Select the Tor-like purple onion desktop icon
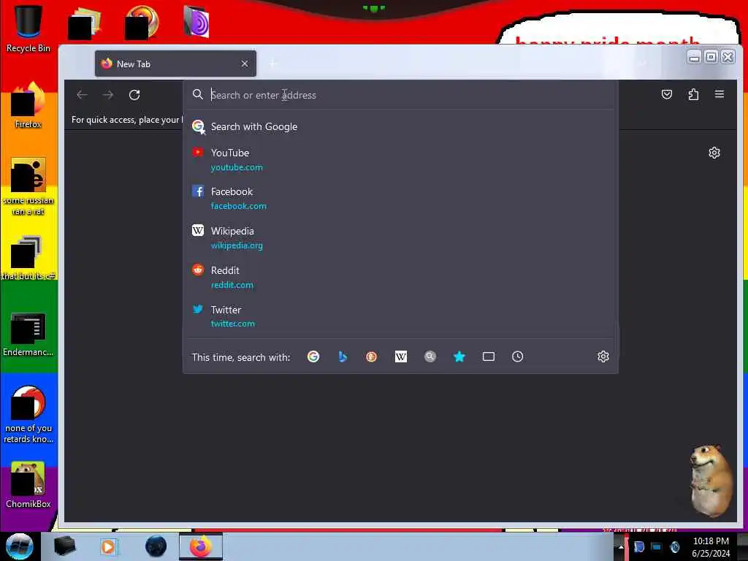 click(196, 22)
